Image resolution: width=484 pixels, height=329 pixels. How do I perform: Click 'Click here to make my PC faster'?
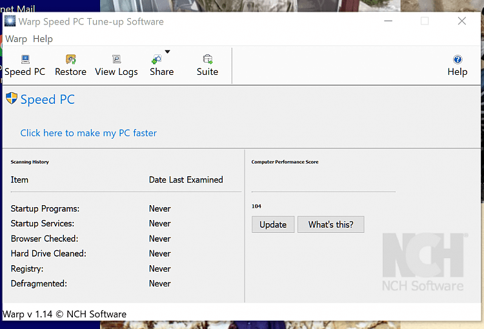pos(88,133)
